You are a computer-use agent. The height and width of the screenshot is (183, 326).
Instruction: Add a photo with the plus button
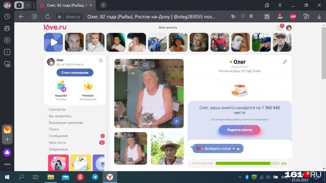point(176,122)
